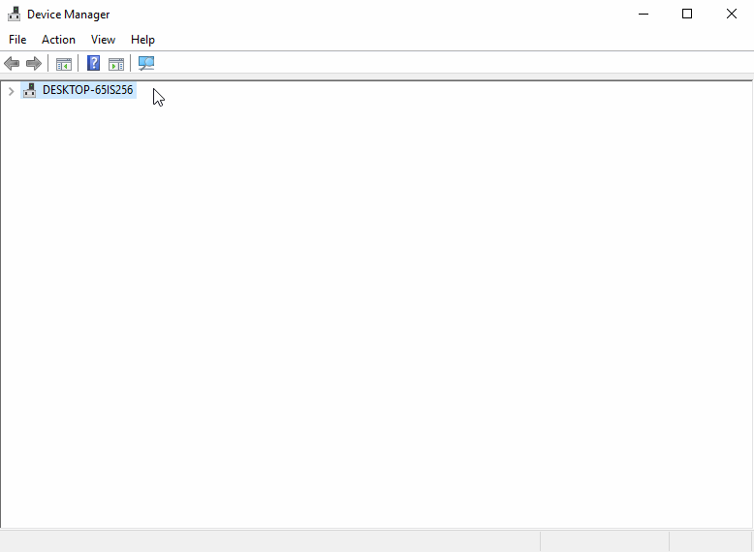The image size is (754, 552).
Task: Open Help via the blue question mark icon
Action: (x=93, y=64)
